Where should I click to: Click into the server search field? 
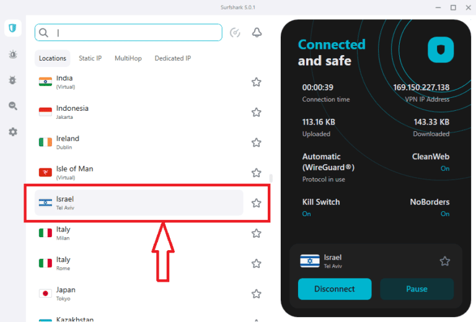click(x=128, y=32)
